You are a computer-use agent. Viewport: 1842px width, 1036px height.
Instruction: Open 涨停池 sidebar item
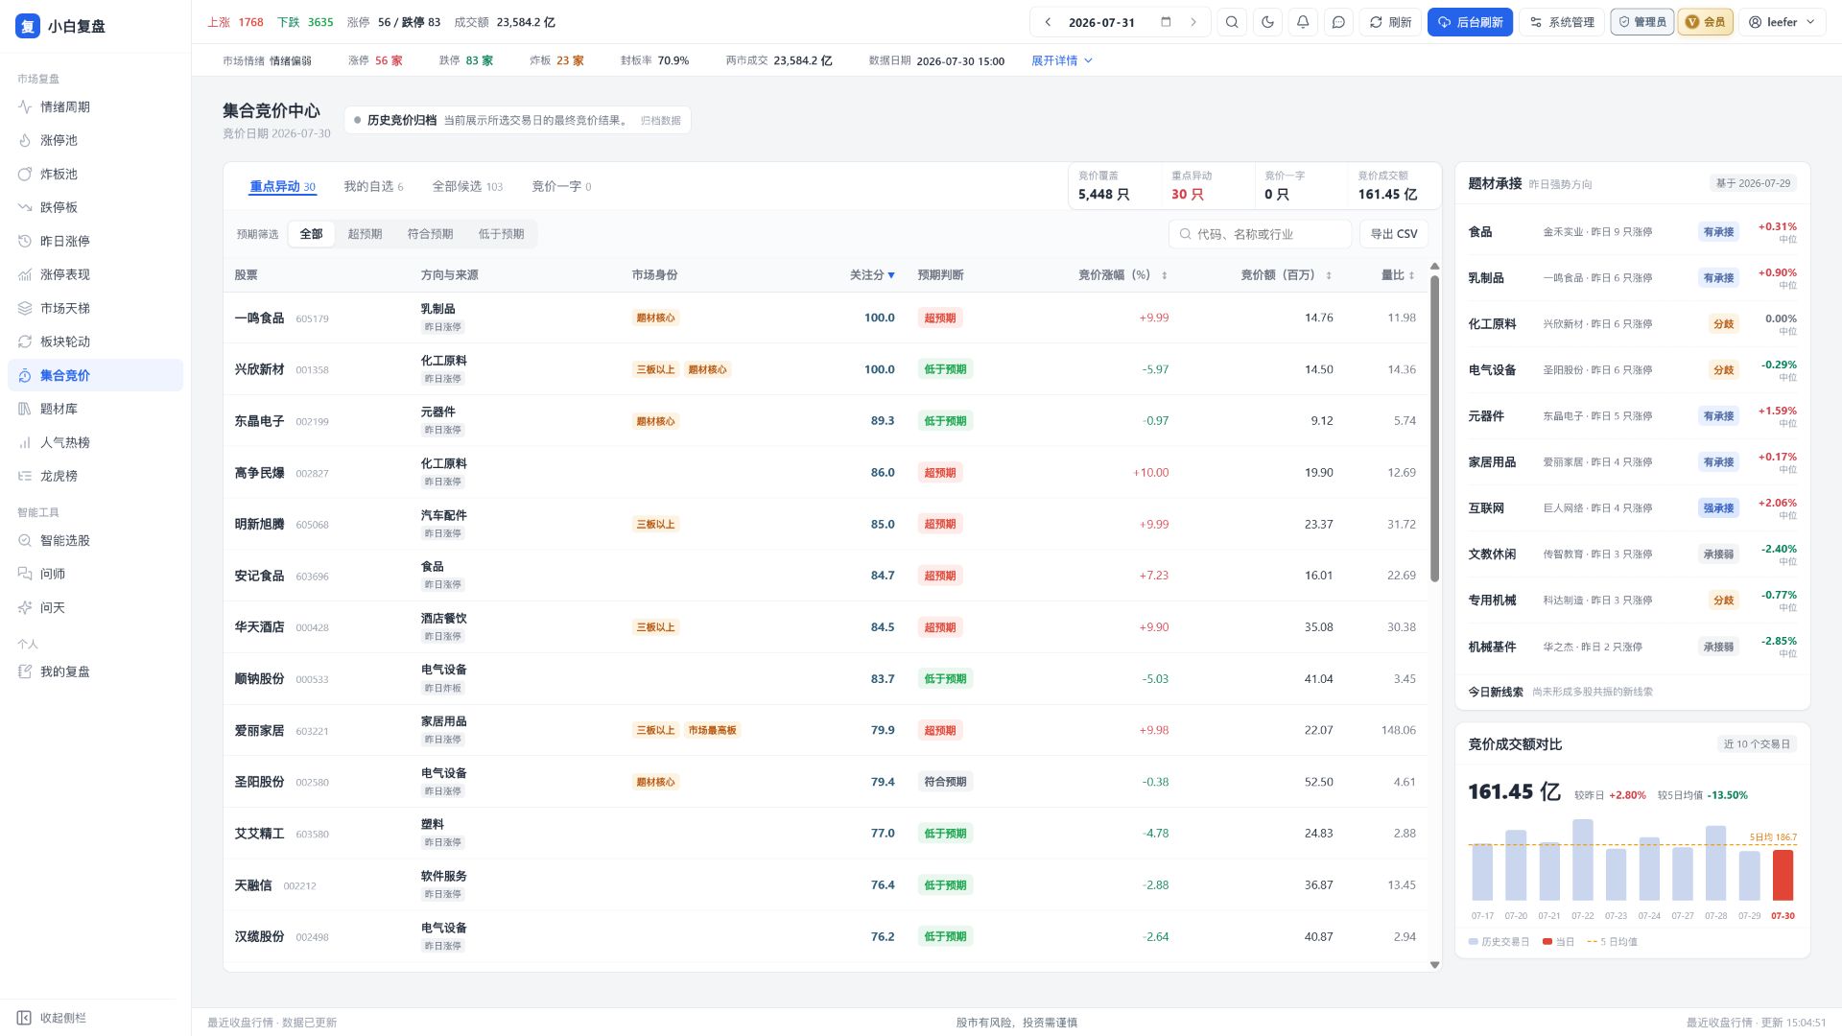coord(95,140)
